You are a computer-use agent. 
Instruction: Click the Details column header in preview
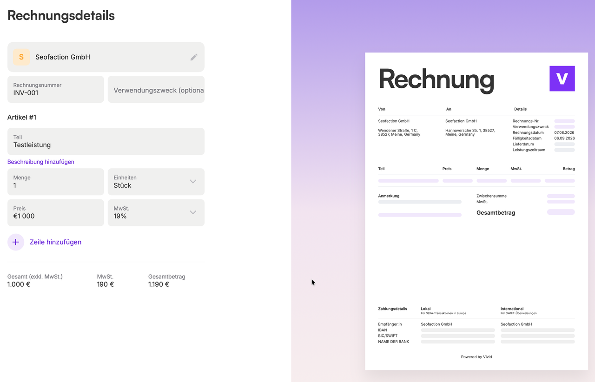click(x=520, y=109)
